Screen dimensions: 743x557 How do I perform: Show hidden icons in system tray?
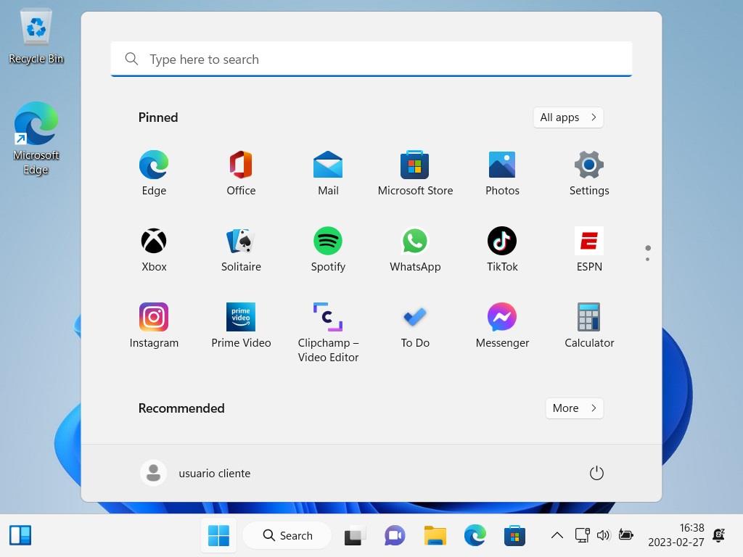[557, 536]
